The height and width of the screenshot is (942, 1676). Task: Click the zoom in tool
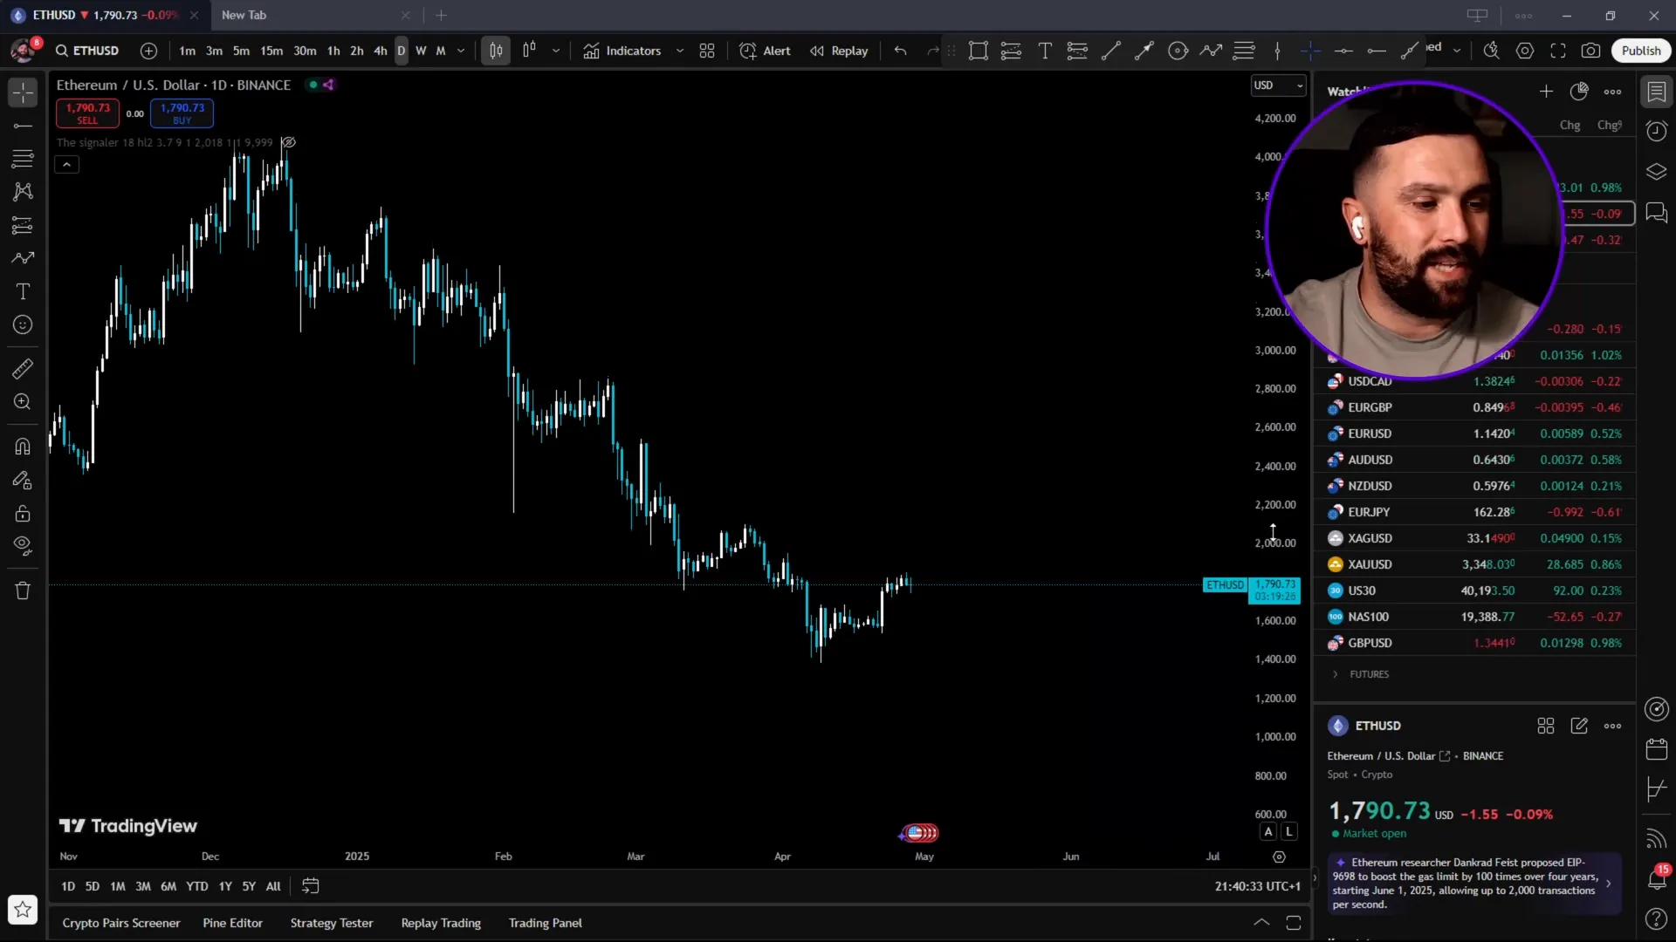click(23, 402)
